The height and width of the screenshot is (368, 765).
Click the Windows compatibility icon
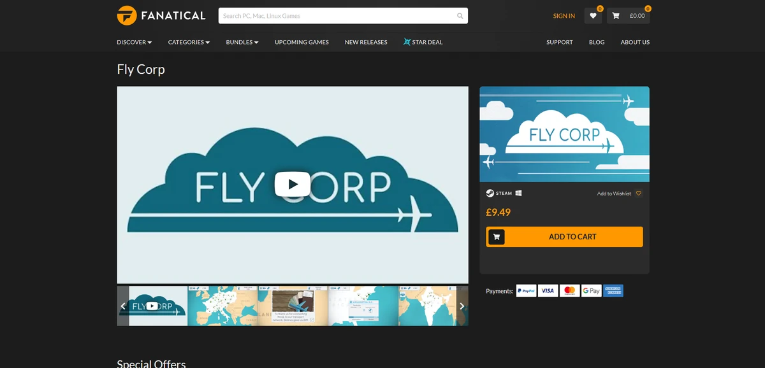(x=518, y=193)
